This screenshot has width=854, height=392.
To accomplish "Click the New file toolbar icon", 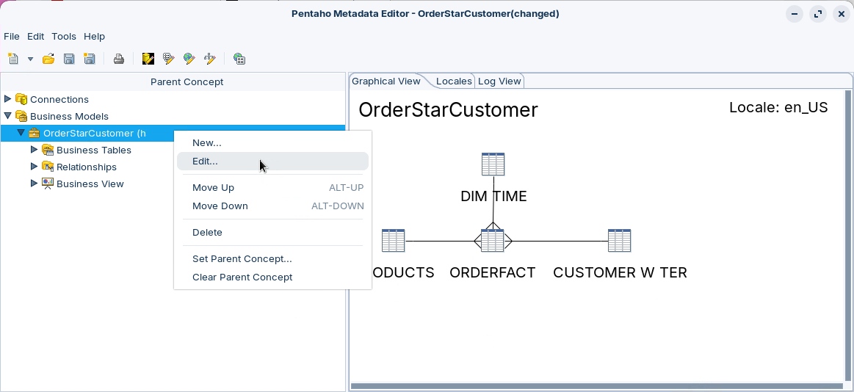I will click(13, 59).
